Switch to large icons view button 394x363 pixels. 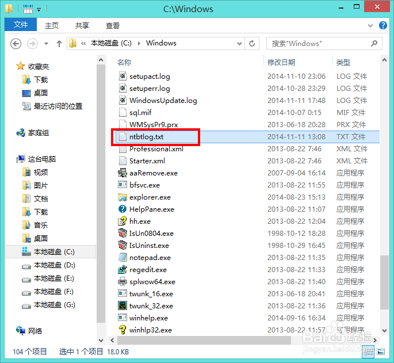(381, 351)
